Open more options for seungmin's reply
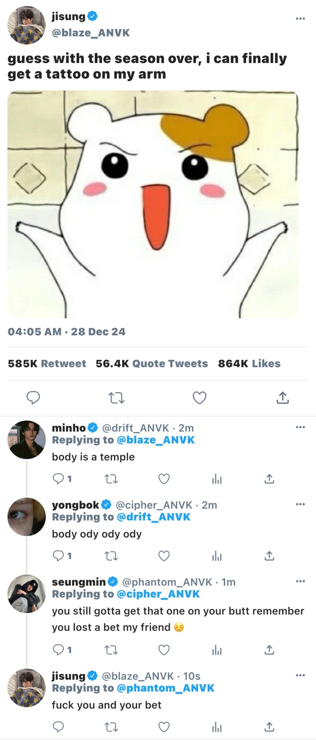 point(300,581)
